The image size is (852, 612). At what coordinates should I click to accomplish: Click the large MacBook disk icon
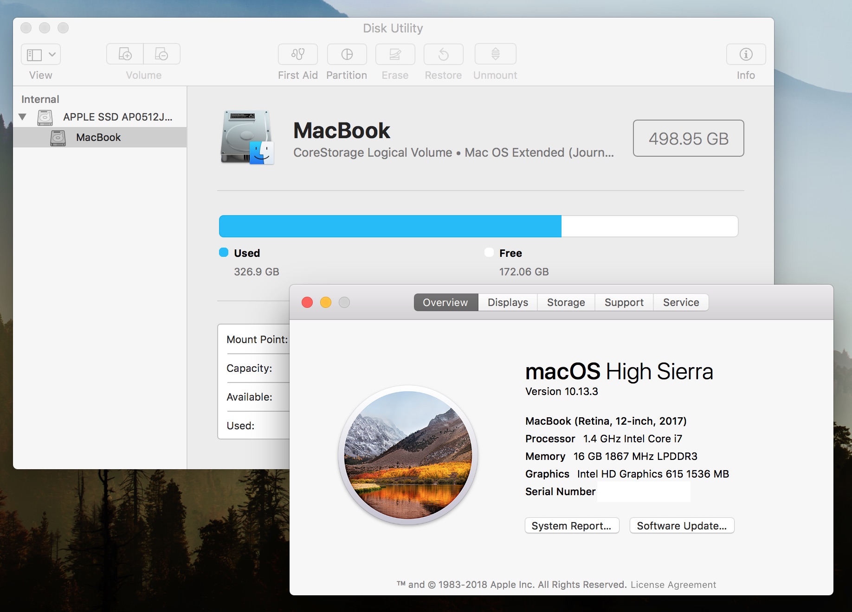[x=247, y=138]
